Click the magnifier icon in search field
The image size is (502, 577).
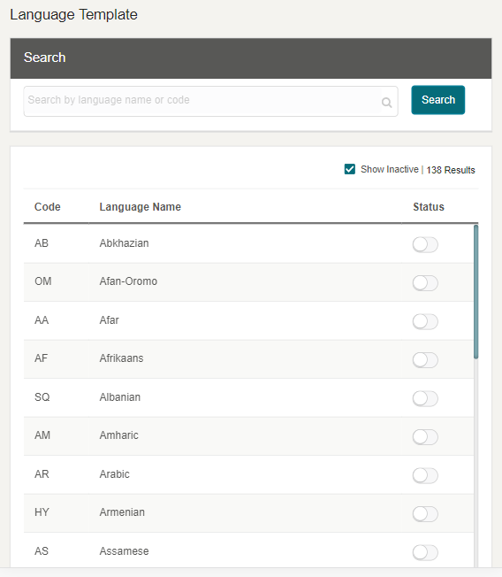click(x=386, y=103)
